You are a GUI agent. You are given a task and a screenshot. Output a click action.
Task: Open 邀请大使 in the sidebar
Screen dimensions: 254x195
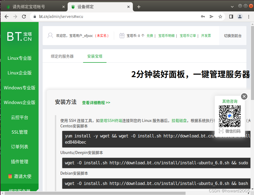pos(23,176)
